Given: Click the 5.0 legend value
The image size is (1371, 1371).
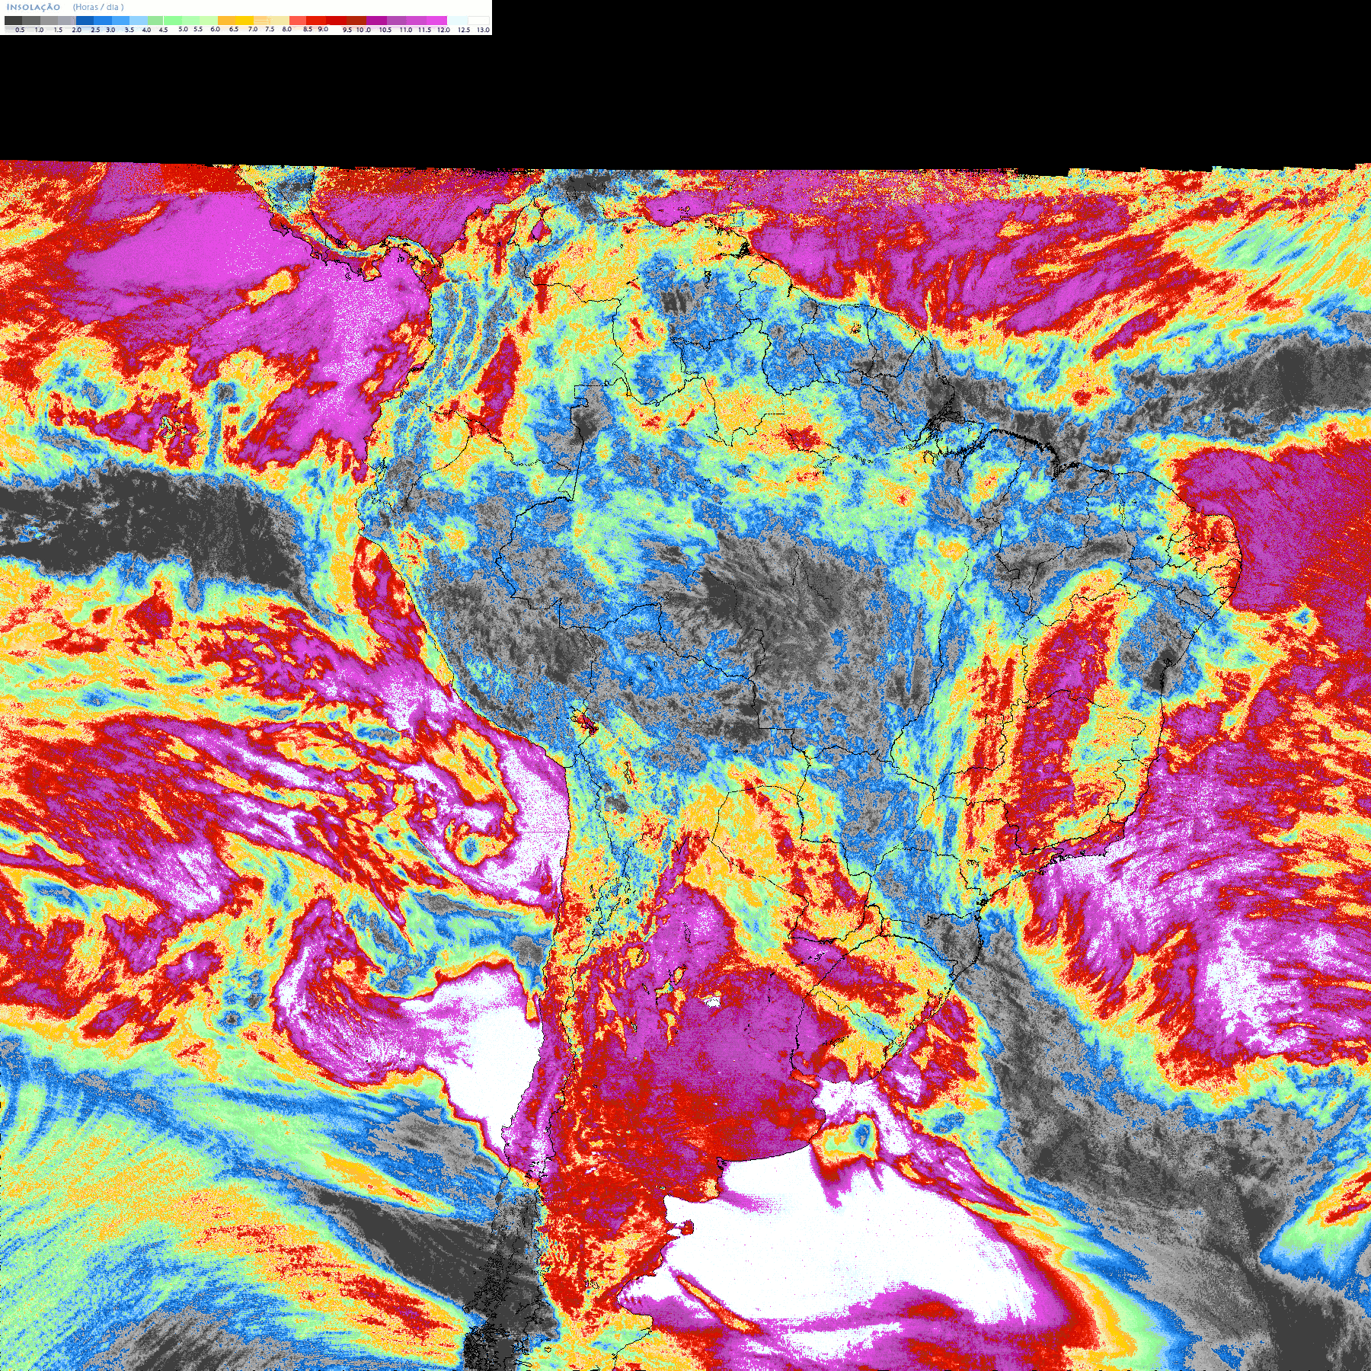Looking at the screenshot, I should 183,29.
